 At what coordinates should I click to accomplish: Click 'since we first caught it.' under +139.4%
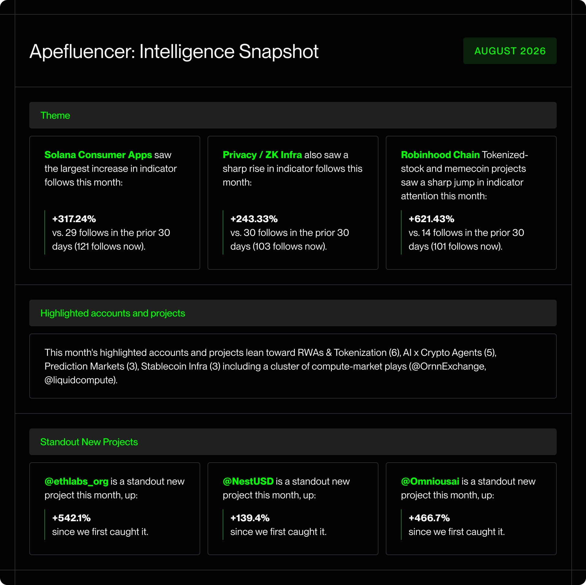(278, 532)
